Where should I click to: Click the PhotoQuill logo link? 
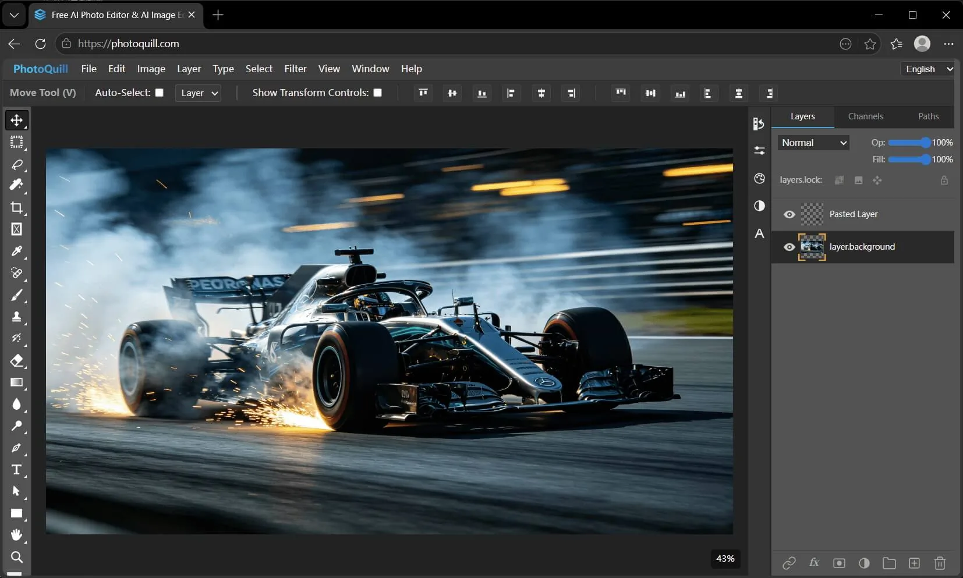pyautogui.click(x=41, y=69)
